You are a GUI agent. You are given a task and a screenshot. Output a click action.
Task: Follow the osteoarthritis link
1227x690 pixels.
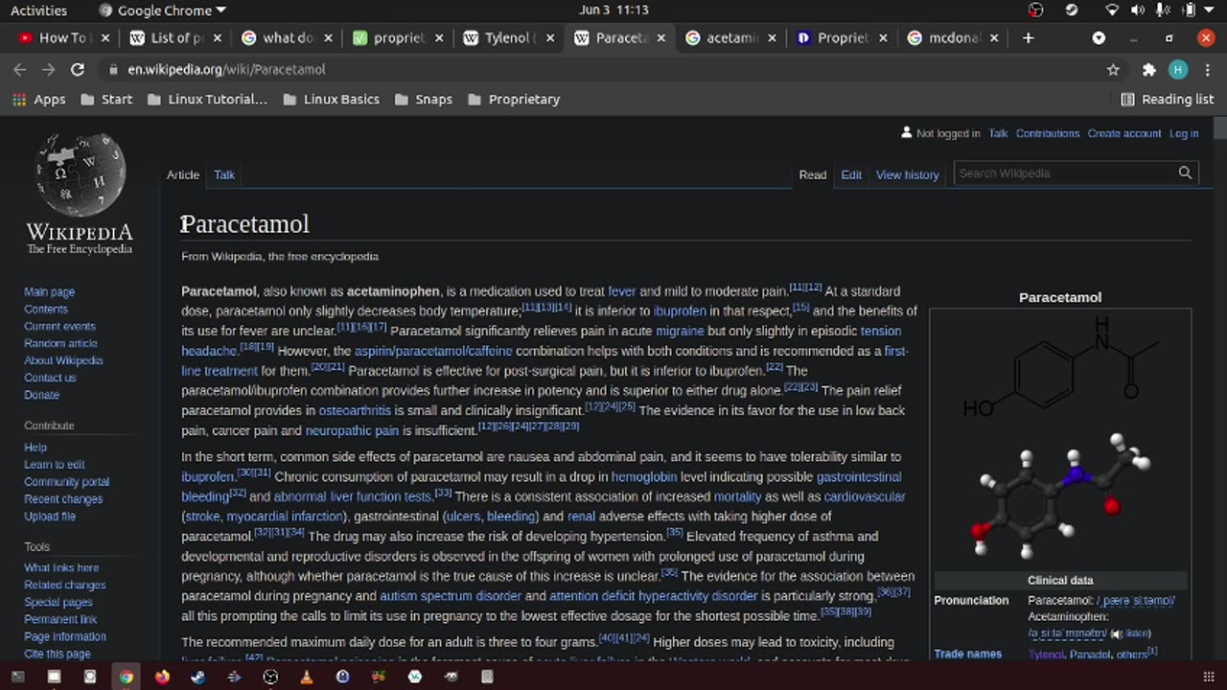tap(355, 410)
